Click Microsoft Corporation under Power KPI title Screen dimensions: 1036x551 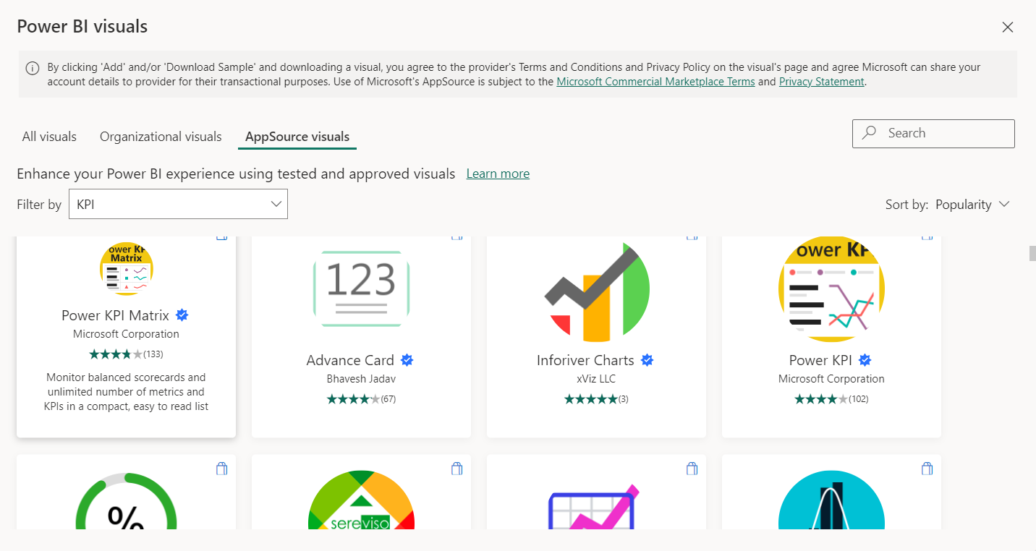click(x=831, y=379)
